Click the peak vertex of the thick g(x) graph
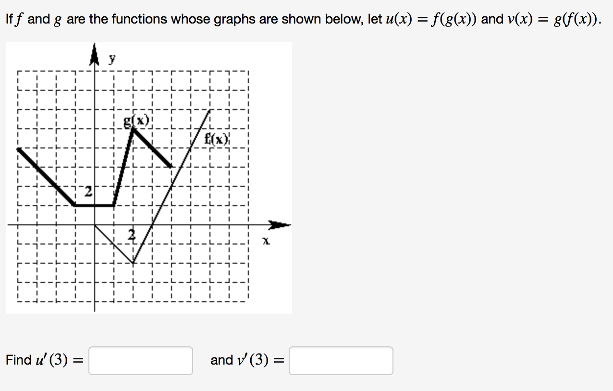 (x=133, y=129)
